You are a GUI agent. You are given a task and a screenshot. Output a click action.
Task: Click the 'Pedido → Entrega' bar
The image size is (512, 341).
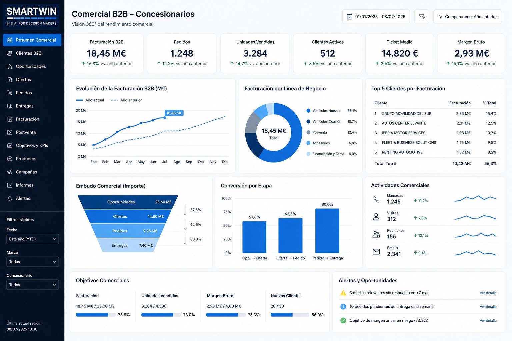click(x=327, y=231)
